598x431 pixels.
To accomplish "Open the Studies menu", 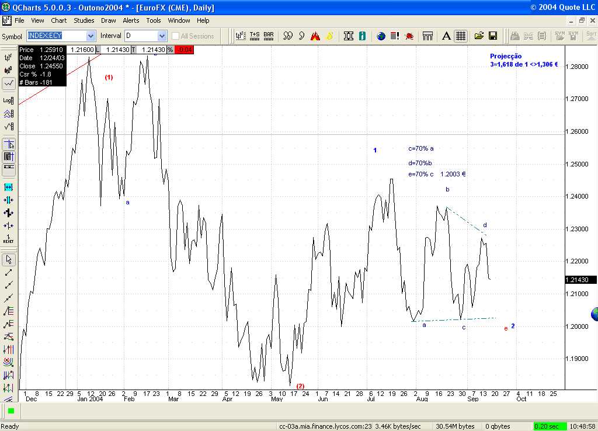I will click(x=84, y=20).
